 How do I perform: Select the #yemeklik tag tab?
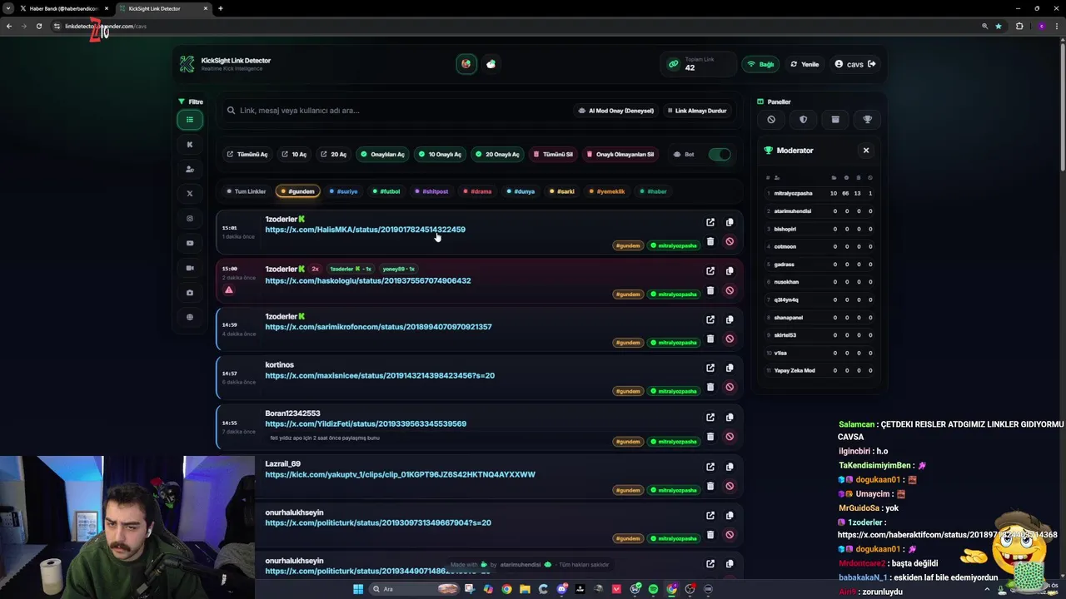607,191
